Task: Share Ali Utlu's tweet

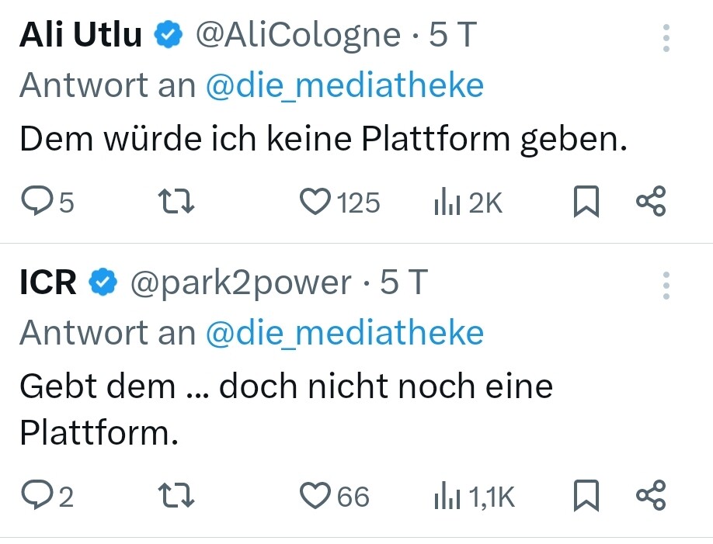Action: click(x=651, y=203)
